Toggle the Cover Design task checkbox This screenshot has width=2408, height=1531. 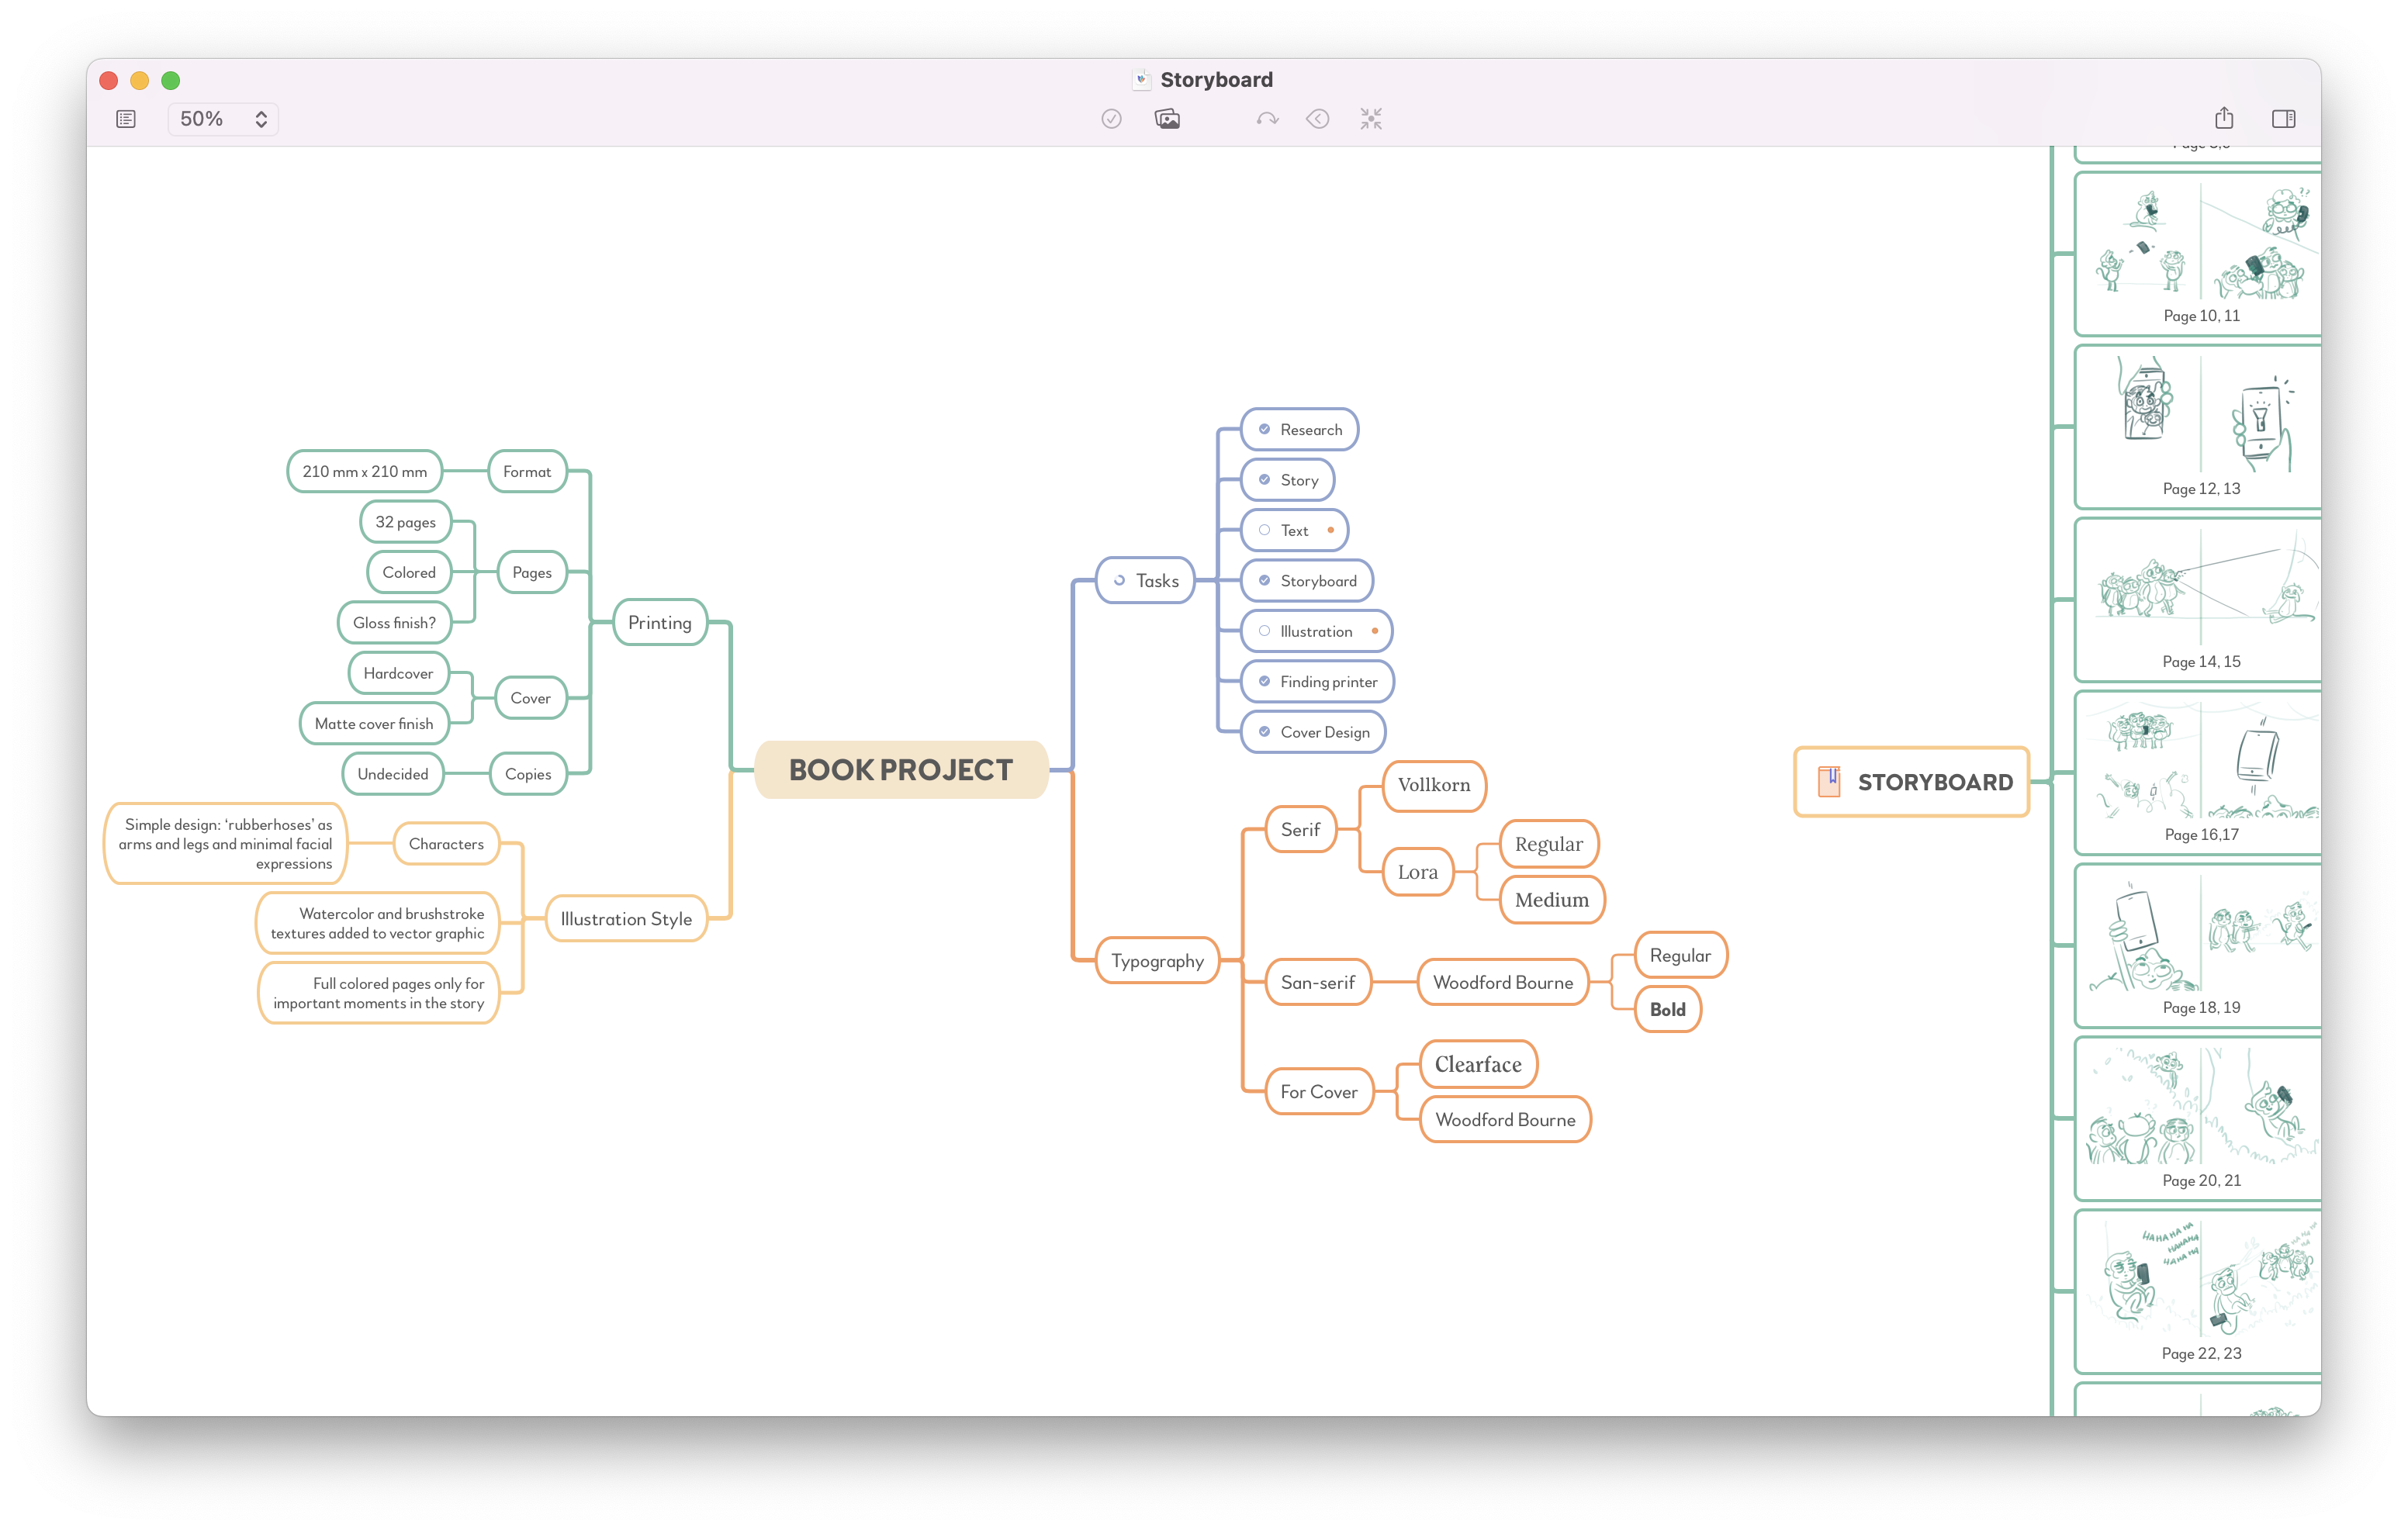(x=1264, y=731)
